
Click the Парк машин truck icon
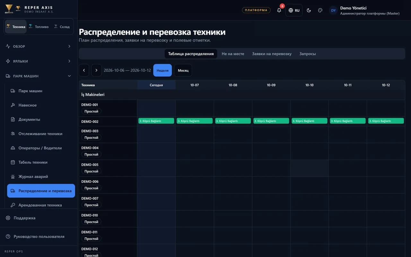[x=13, y=91]
